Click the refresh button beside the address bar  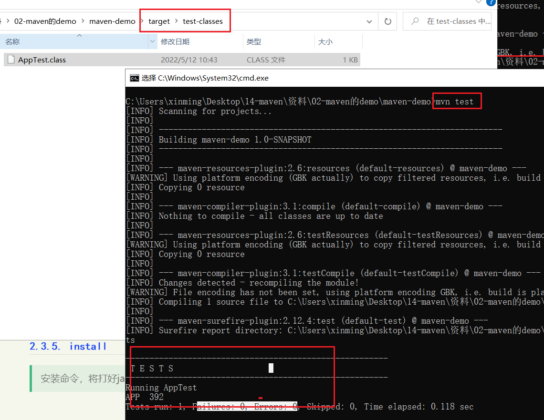coord(387,21)
